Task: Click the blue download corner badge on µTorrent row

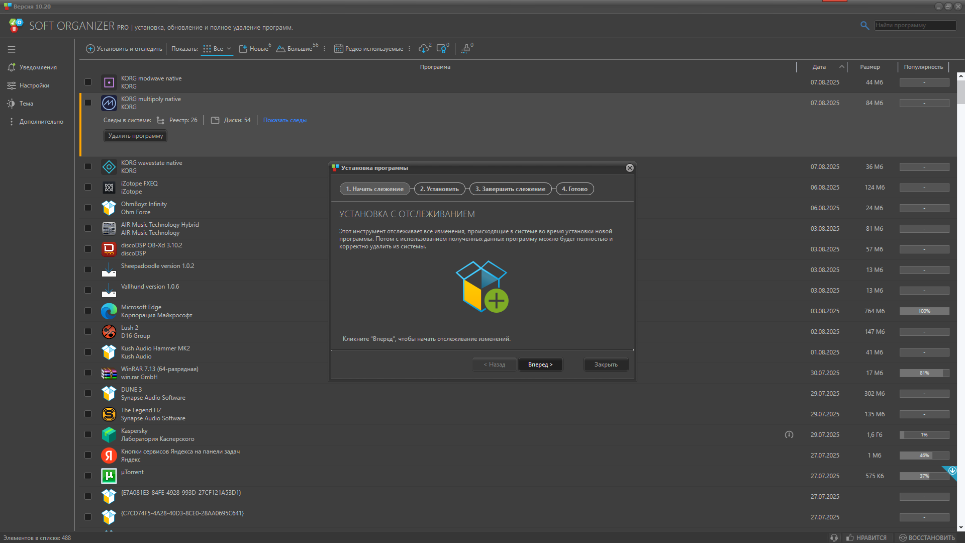Action: [x=952, y=471]
